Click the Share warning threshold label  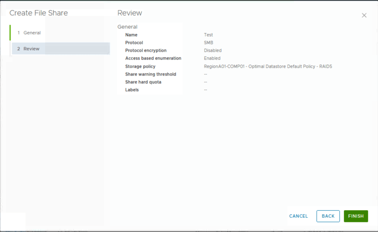click(150, 74)
